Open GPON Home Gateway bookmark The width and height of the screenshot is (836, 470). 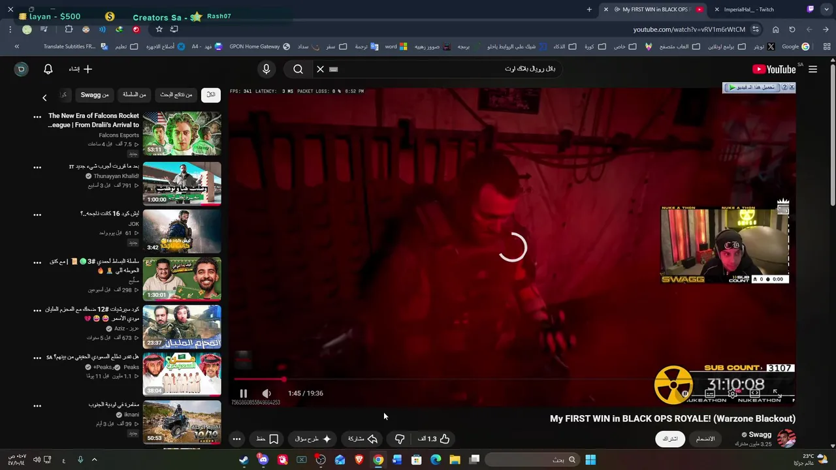coord(259,46)
